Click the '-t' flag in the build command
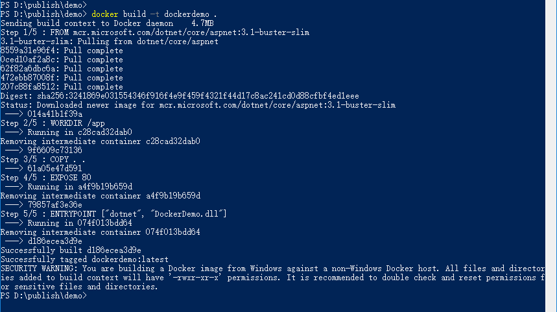Screen dimensions: 557x312 (x=154, y=14)
